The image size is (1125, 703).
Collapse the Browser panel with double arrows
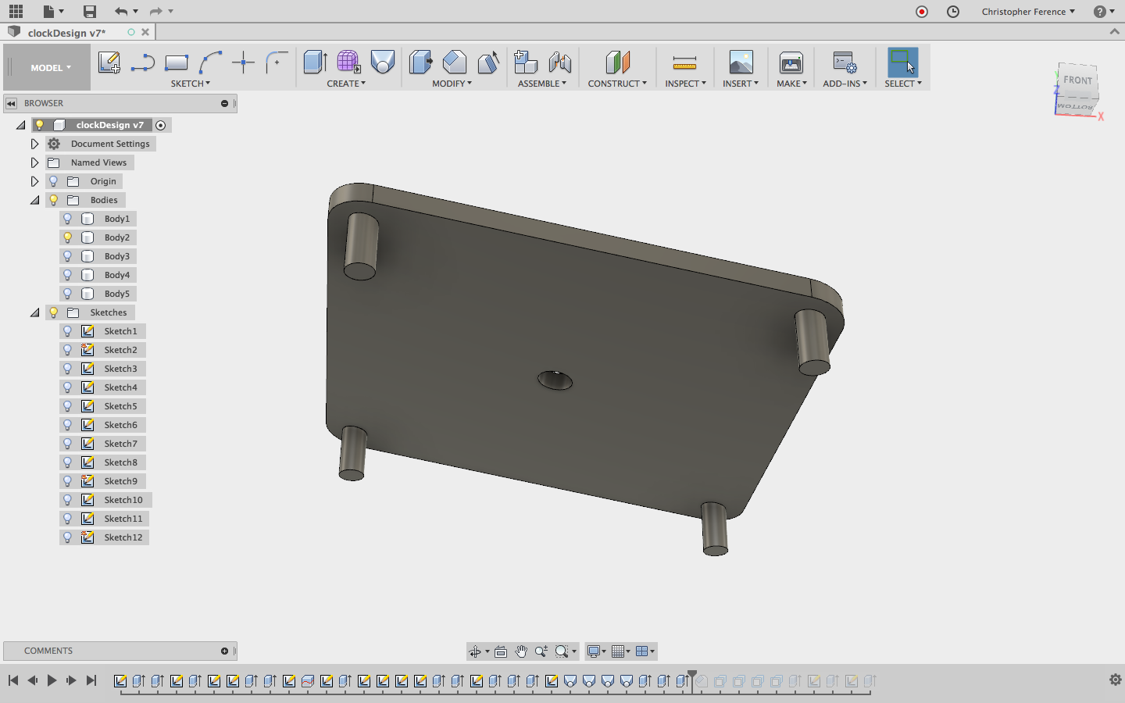coord(11,103)
